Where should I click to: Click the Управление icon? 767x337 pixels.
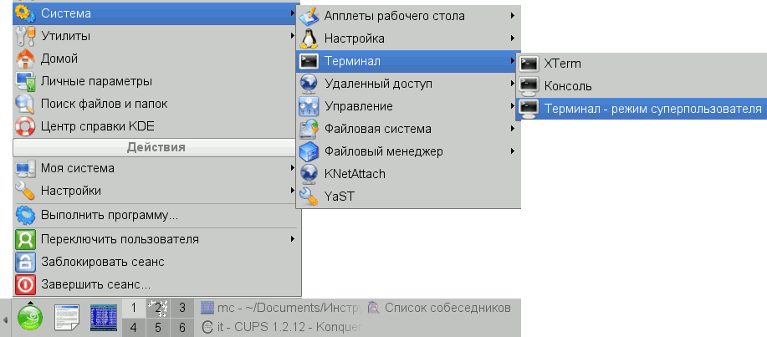pos(309,106)
